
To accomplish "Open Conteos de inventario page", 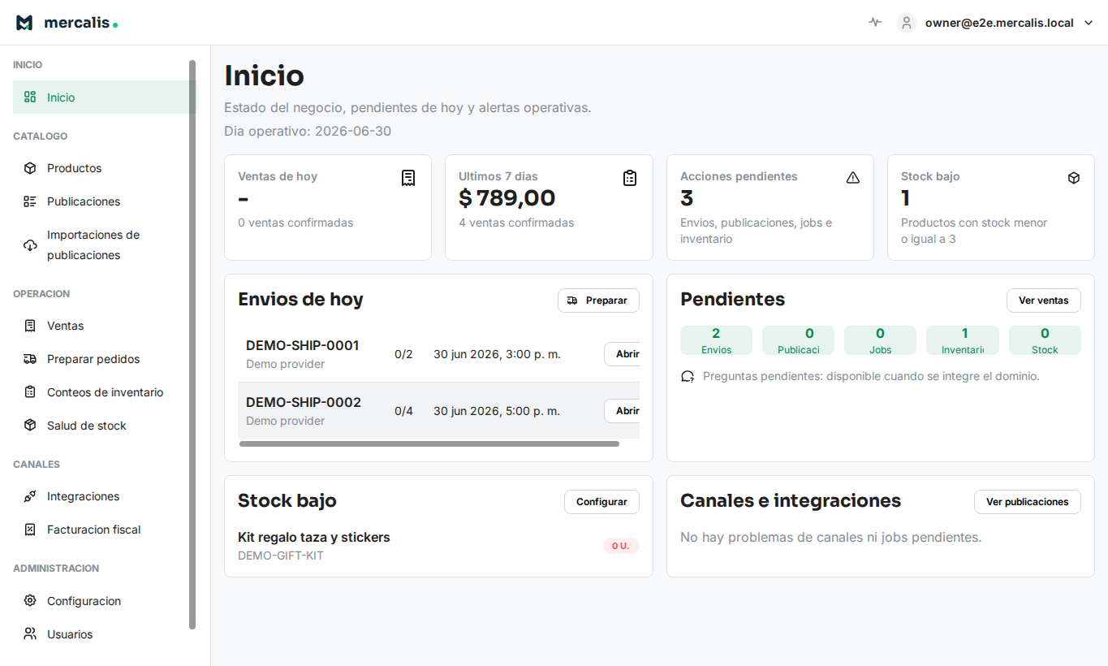I will click(105, 392).
